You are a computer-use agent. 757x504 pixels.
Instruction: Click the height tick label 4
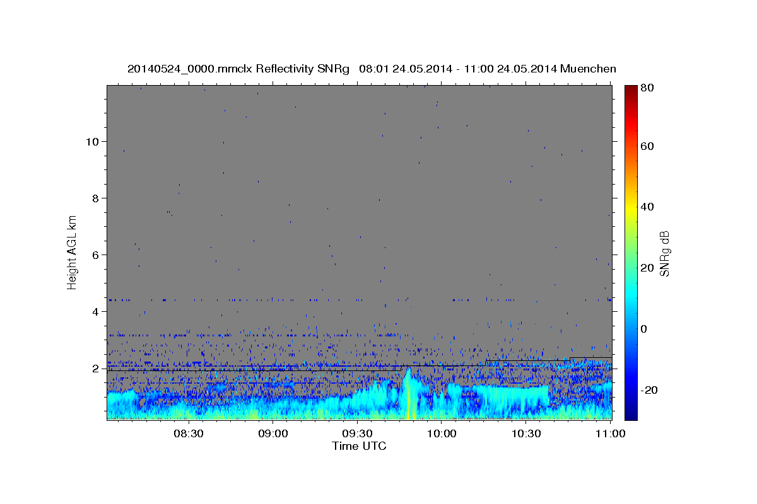[95, 312]
